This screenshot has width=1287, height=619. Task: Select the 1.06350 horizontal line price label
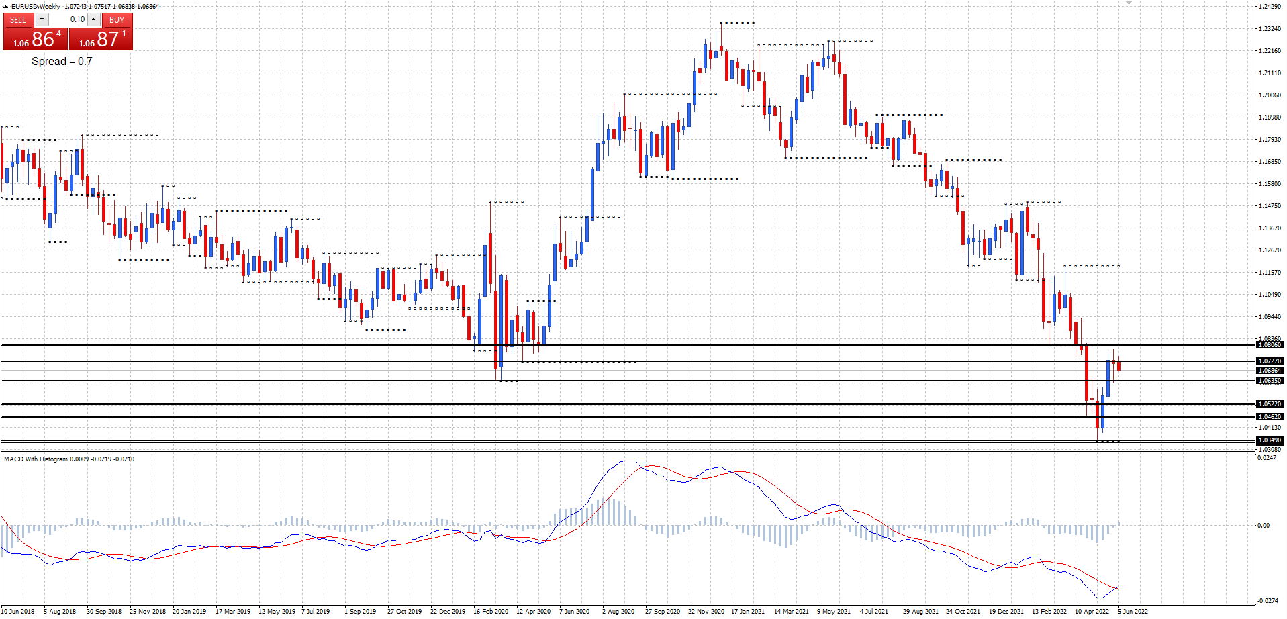pyautogui.click(x=1270, y=381)
